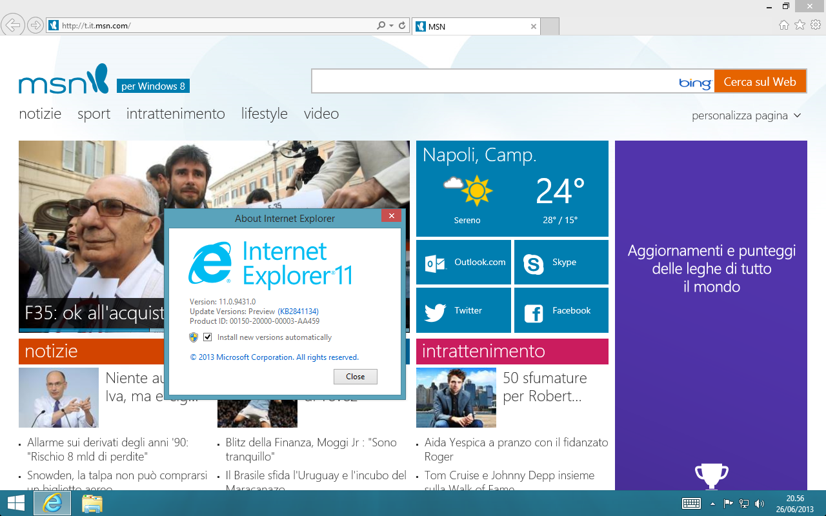This screenshot has height=516, width=826.
Task: Open the Home page icon
Action: tap(784, 25)
